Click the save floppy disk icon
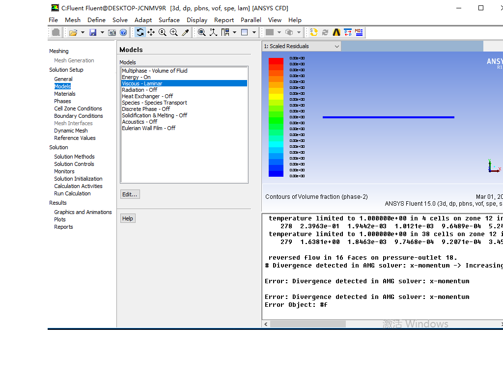Screen dimensions: 503x377 pos(93,32)
